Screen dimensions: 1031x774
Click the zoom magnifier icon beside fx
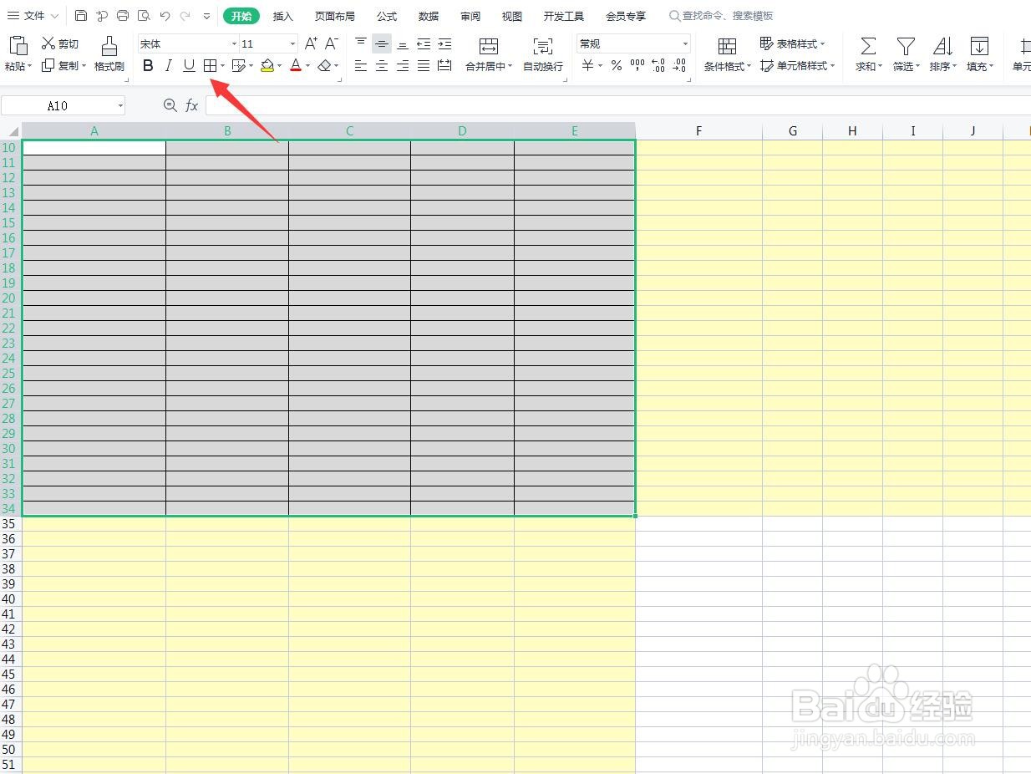tap(170, 105)
